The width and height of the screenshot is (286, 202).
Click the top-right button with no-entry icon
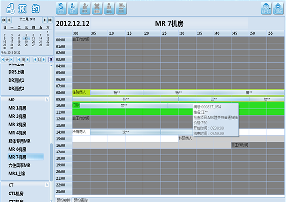pyautogui.click(x=278, y=8)
